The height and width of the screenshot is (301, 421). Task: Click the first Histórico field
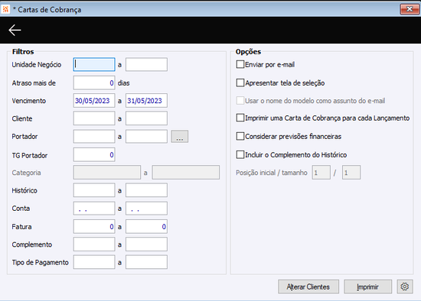tap(94, 190)
